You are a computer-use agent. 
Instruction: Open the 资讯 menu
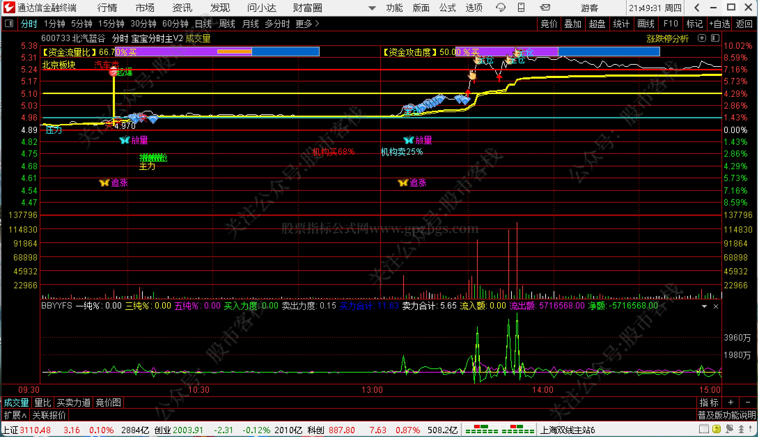click(x=182, y=8)
